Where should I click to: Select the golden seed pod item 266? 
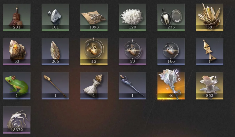55,52
